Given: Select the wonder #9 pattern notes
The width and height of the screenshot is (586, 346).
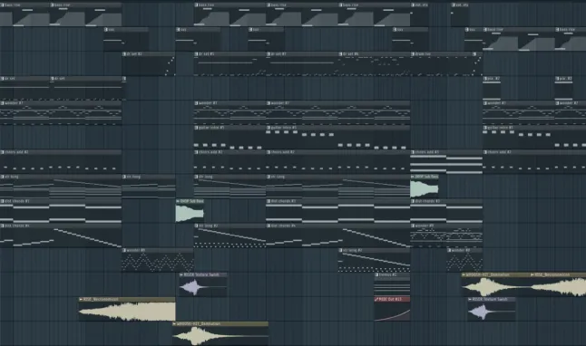Looking at the screenshot, I should pos(446,238).
